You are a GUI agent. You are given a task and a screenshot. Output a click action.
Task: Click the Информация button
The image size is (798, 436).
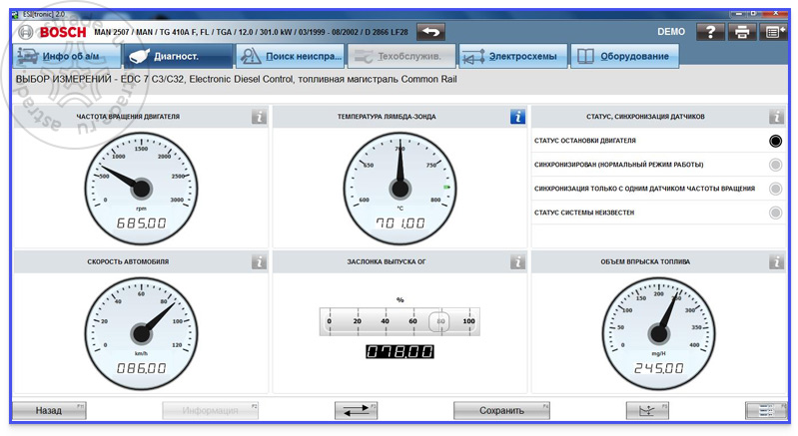click(x=210, y=411)
